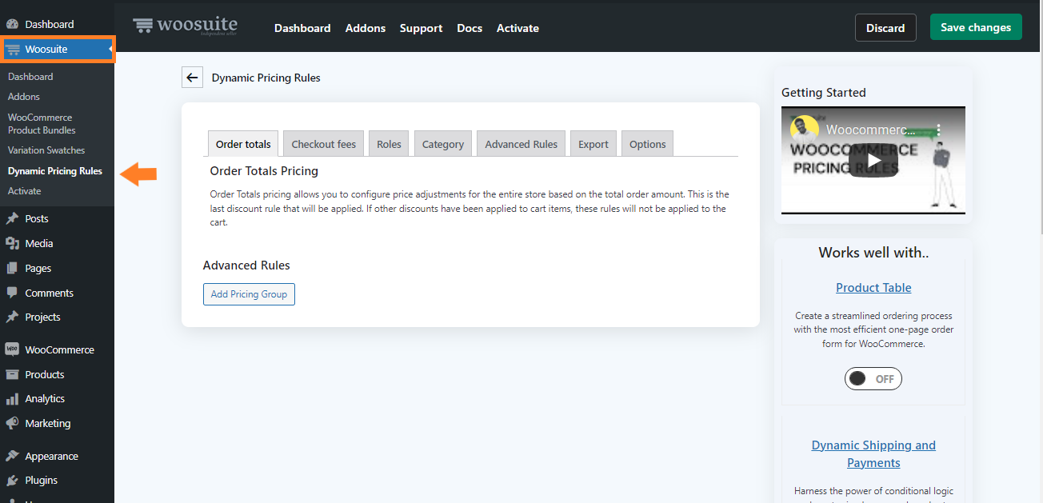Switch to the Checkout fees tab
Viewport: 1043px width, 503px height.
tap(324, 144)
